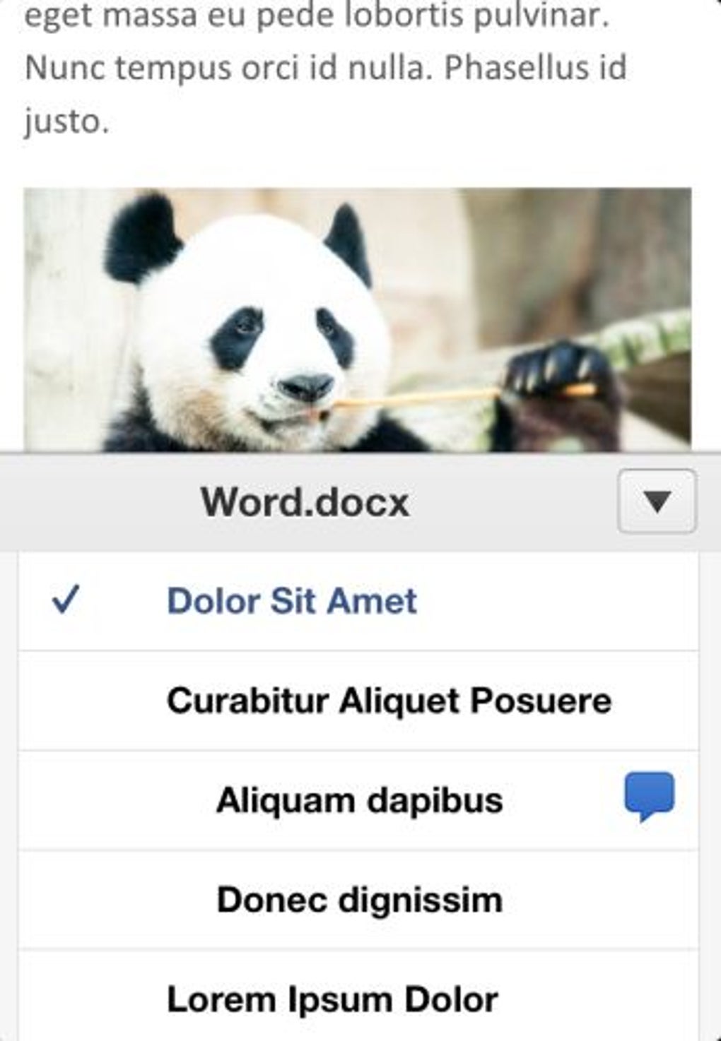Viewport: 721px width, 1041px height.
Task: Tap the panda's nose in the picture
Action: [x=305, y=386]
